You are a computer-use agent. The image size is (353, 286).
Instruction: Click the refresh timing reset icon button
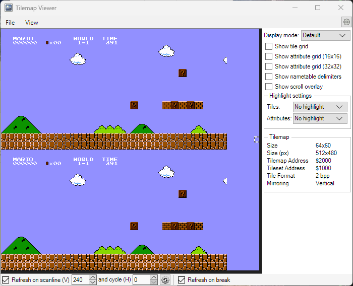(x=165, y=280)
